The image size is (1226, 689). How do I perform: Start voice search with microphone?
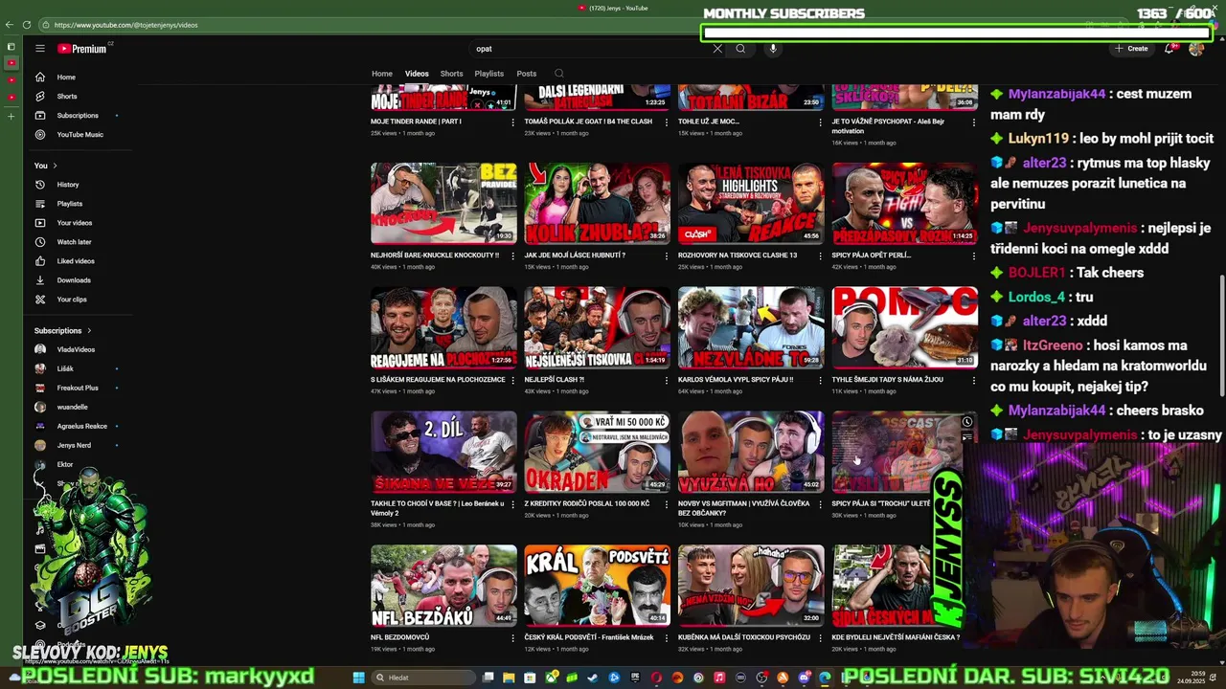click(773, 49)
